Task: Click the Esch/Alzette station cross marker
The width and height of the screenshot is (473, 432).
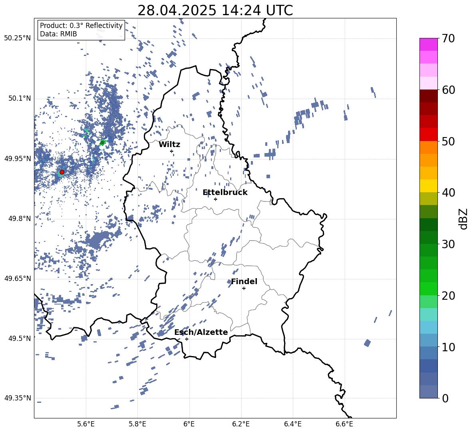Action: 187,339
